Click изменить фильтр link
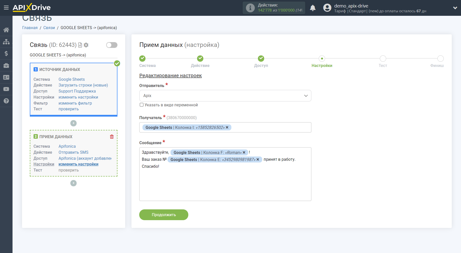This screenshot has height=253, width=461. (75, 103)
